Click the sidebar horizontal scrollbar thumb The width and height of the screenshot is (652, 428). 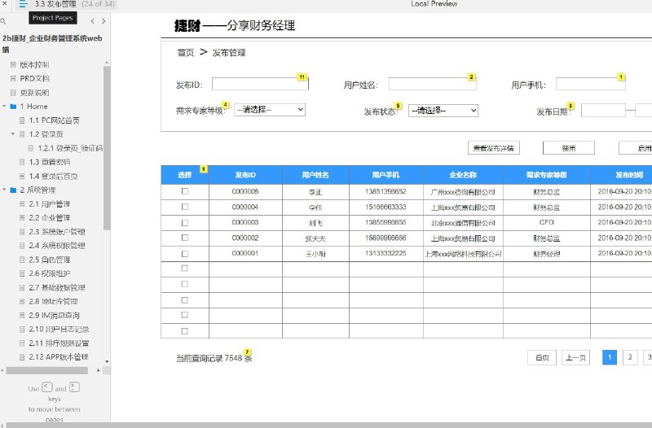46,370
